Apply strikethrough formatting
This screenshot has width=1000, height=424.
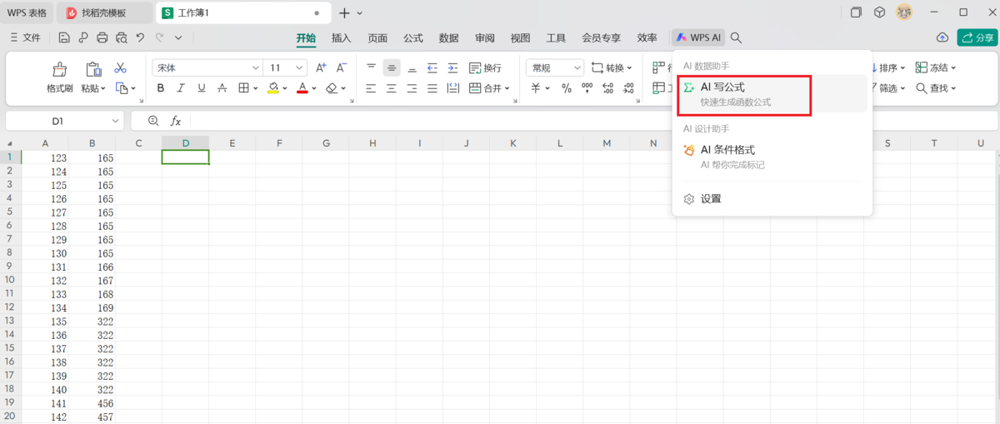(222, 87)
